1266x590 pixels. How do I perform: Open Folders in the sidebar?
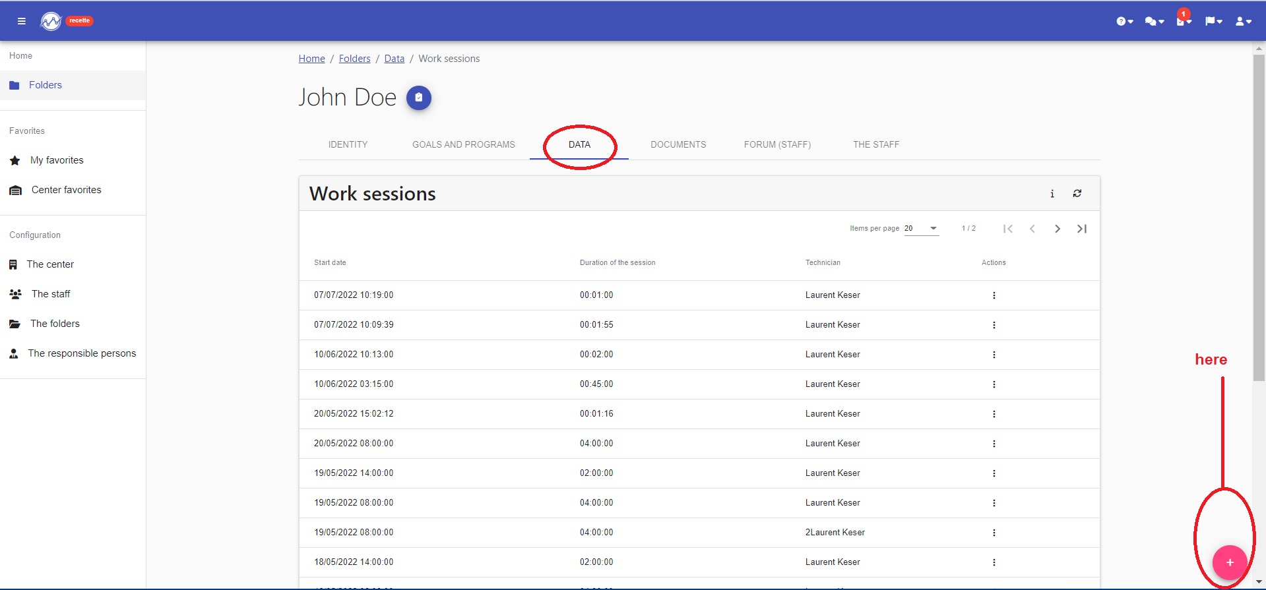[x=73, y=85]
